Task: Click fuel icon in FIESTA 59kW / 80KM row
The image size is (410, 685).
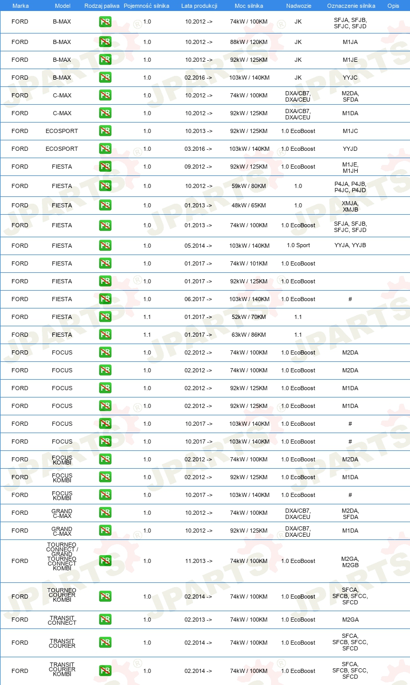Action: point(105,186)
